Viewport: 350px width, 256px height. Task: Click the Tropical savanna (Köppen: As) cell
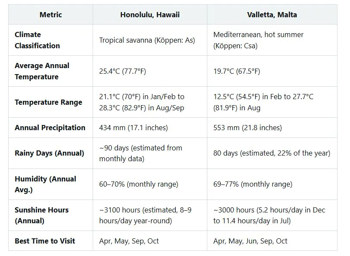click(147, 40)
